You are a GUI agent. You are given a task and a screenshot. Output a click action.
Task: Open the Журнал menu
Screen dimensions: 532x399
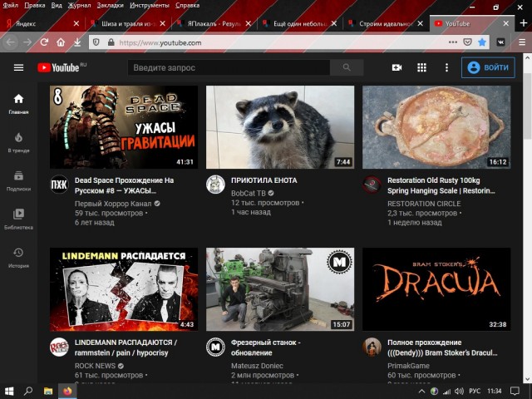(79, 5)
